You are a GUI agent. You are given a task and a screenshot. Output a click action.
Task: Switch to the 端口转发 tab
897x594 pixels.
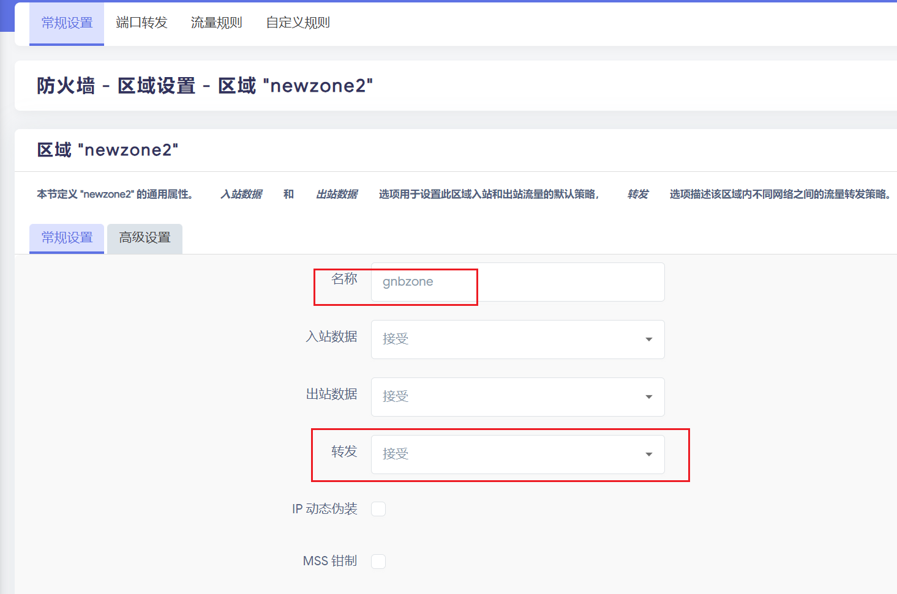tap(141, 22)
